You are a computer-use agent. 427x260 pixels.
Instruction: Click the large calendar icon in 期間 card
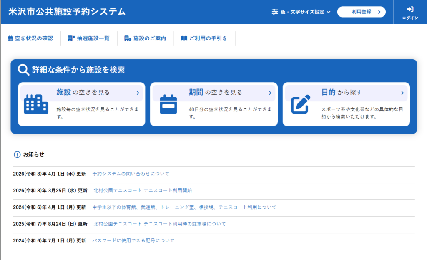coord(168,104)
